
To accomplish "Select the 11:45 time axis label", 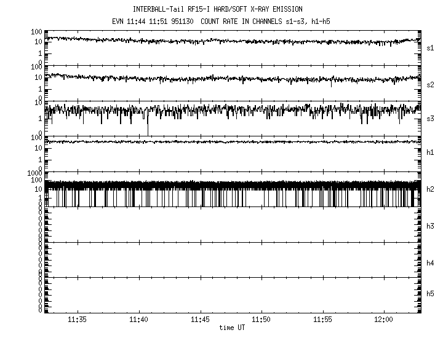I will [x=200, y=320].
